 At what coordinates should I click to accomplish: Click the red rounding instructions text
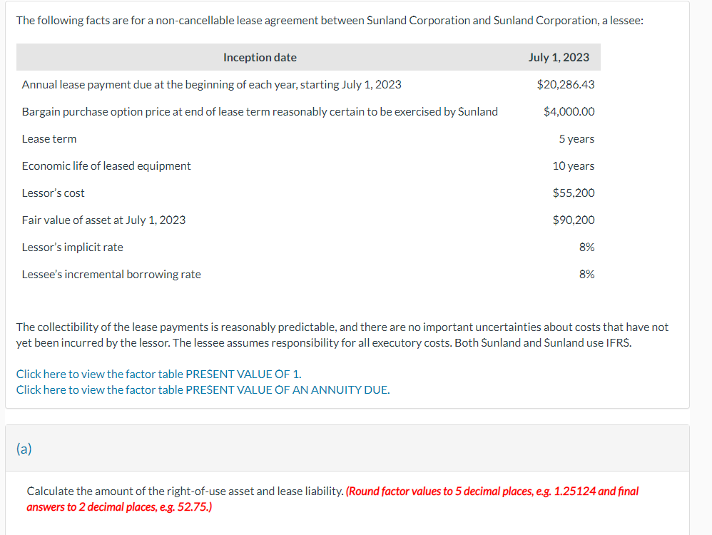tap(332, 499)
